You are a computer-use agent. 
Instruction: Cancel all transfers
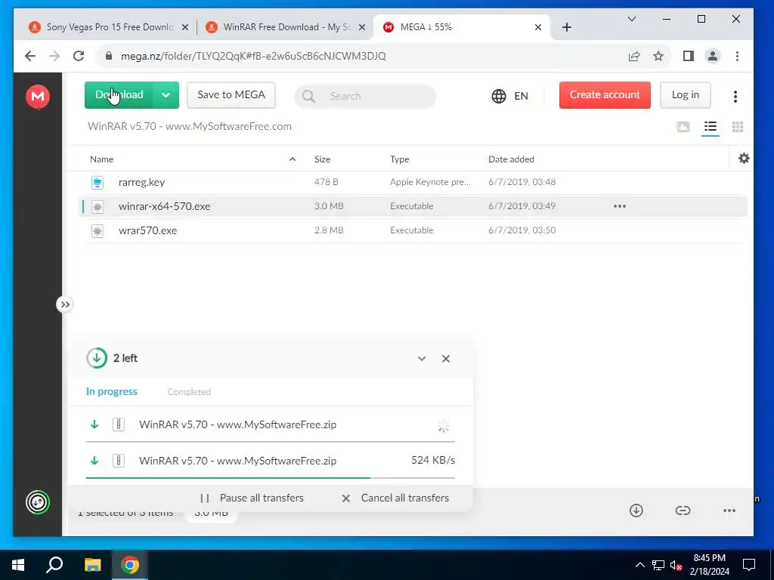coord(395,498)
